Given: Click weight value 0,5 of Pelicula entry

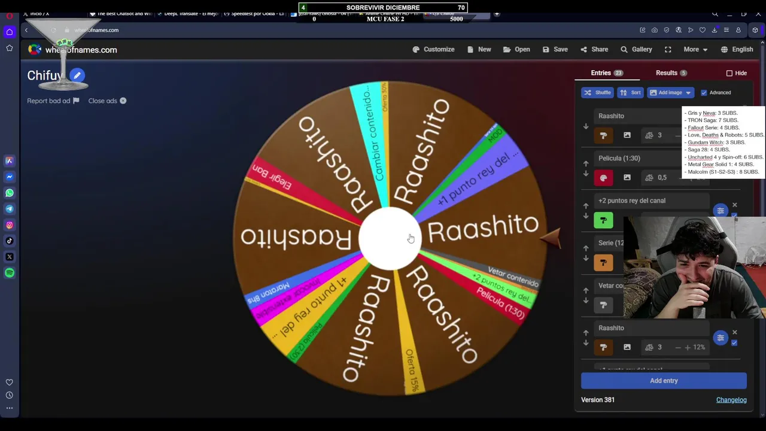Looking at the screenshot, I should pos(662,178).
